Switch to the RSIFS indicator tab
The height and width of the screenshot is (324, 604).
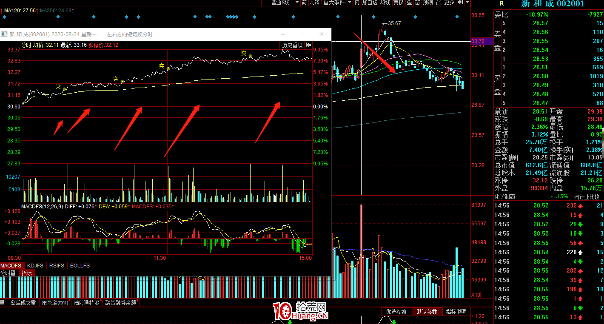(57, 266)
